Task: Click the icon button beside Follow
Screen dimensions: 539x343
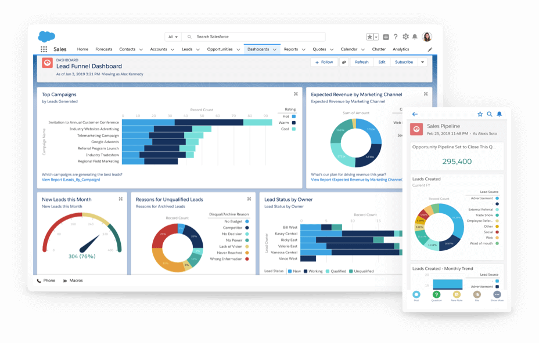Action: point(344,62)
